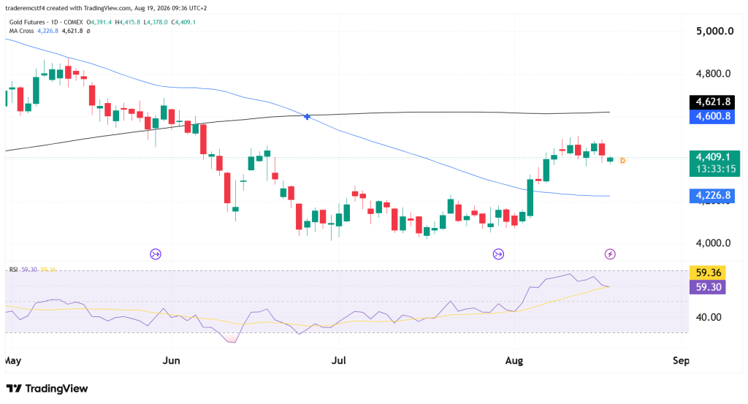Click the green 4,409.1 current price tag
748x404 pixels.
tap(714, 157)
